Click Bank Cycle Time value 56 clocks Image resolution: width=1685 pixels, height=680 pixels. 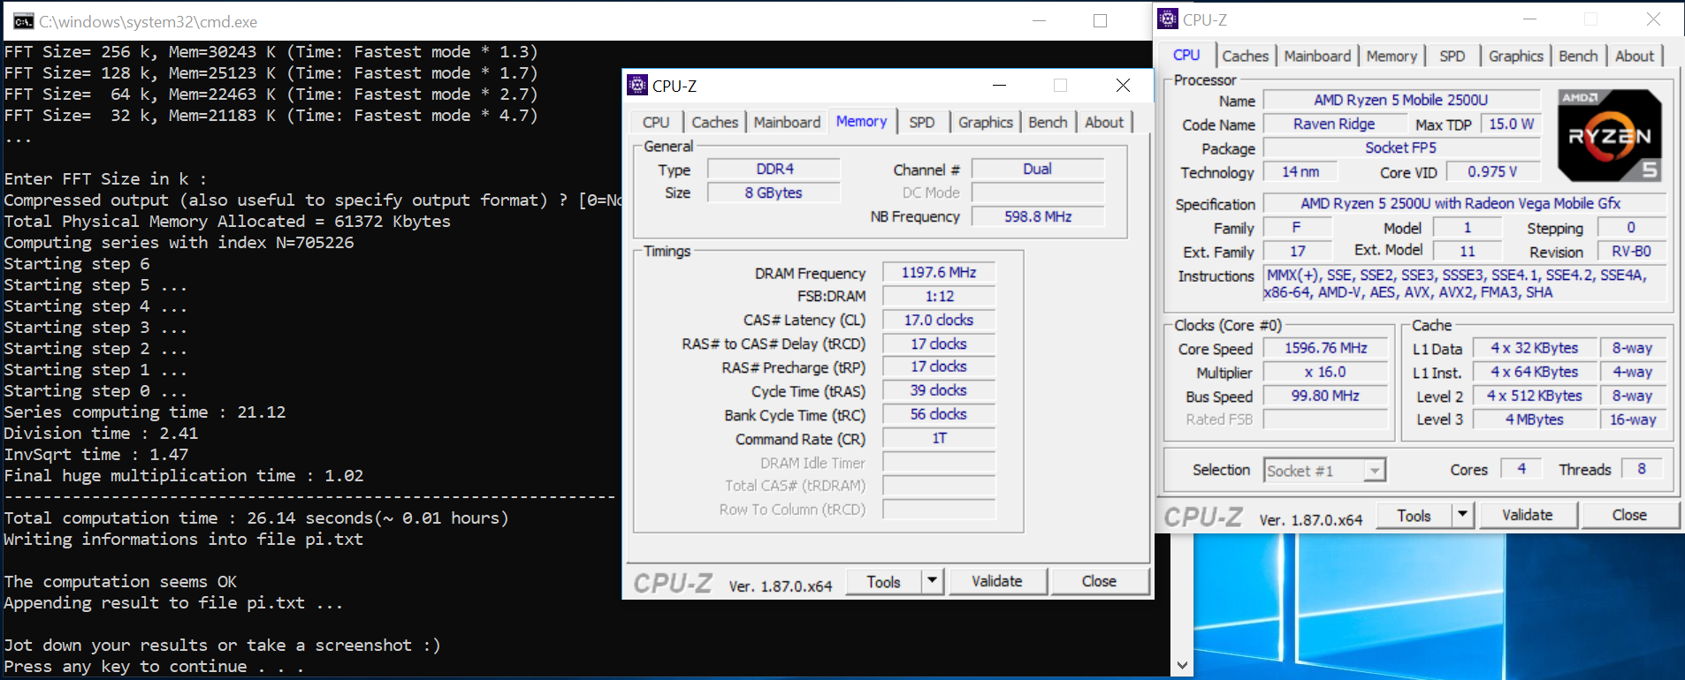click(x=939, y=414)
